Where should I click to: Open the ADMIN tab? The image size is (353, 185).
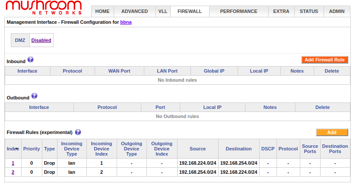tap(337, 11)
